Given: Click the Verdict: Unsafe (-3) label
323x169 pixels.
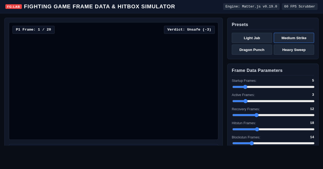Looking at the screenshot, I should click(x=189, y=30).
